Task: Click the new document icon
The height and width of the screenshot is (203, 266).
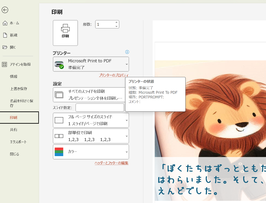Action: pos(5,35)
